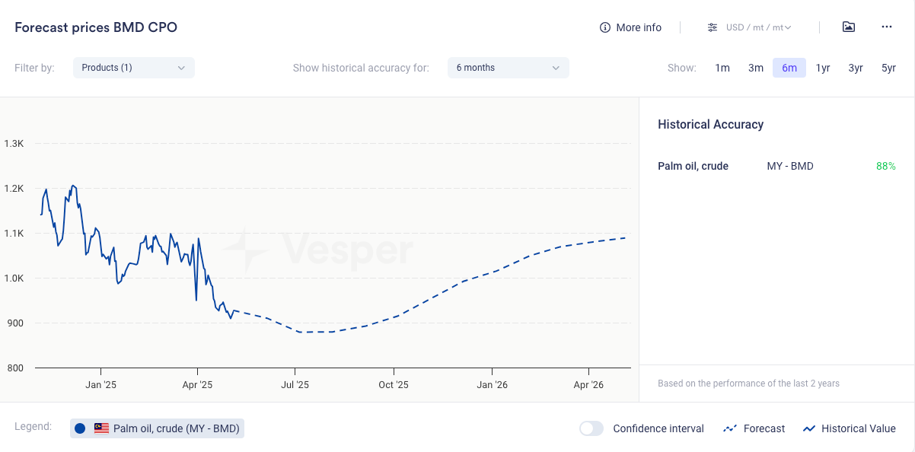The height and width of the screenshot is (452, 915).
Task: Click the 88% accuracy value
Action: (885, 166)
